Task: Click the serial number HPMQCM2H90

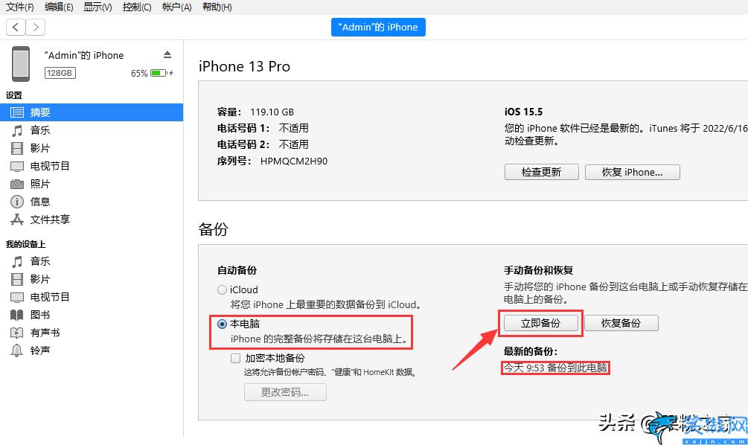Action: coord(294,161)
